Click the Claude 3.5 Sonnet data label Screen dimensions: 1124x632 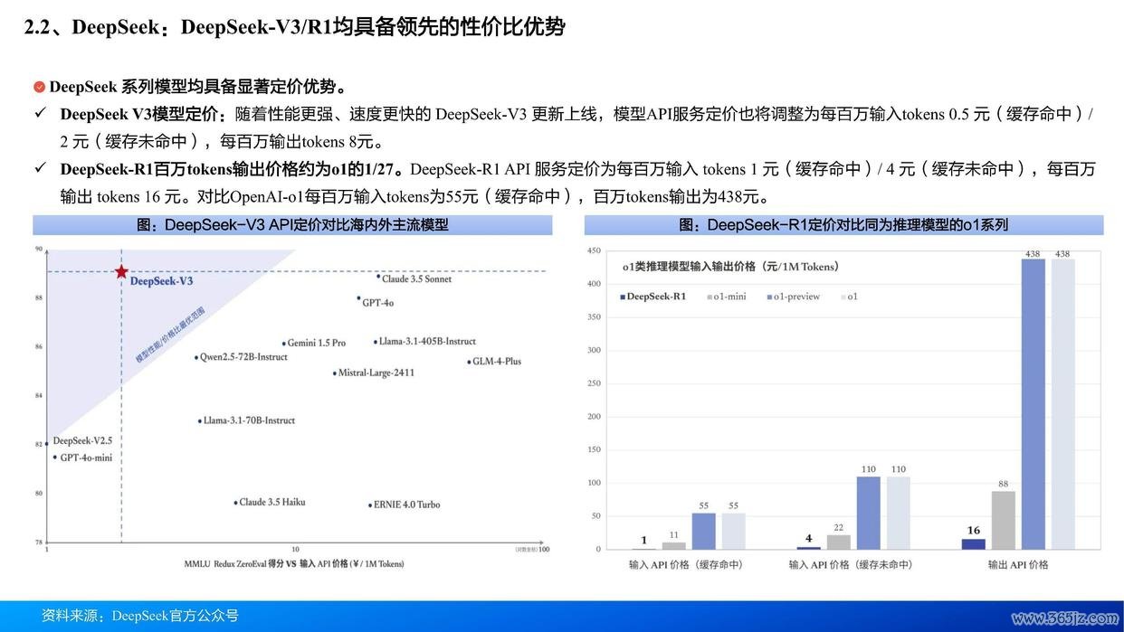[416, 279]
